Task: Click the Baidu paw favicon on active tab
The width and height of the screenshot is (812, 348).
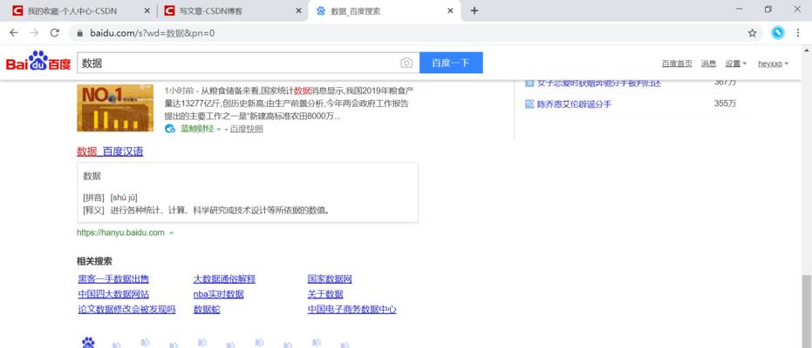Action: 321,10
